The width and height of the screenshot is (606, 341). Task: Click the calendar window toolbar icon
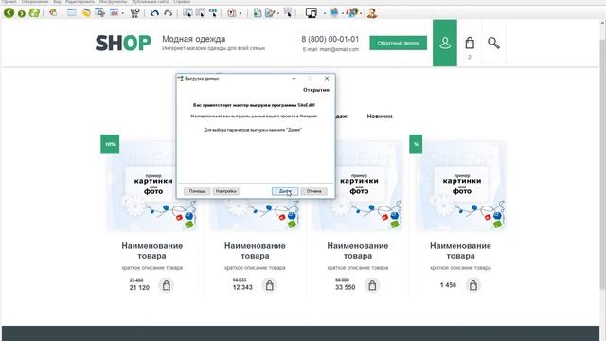[115, 12]
